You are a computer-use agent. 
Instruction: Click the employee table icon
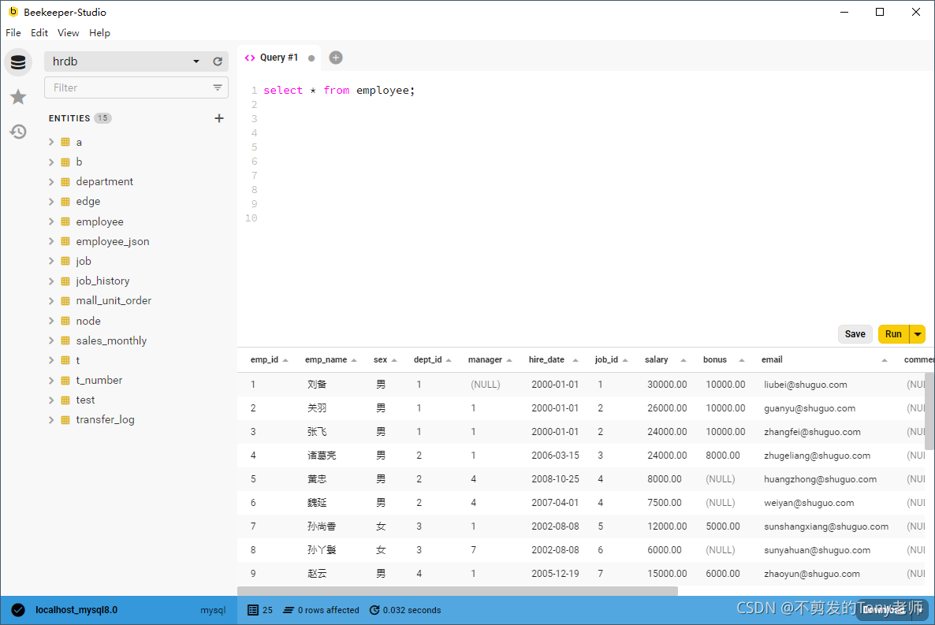coord(65,222)
